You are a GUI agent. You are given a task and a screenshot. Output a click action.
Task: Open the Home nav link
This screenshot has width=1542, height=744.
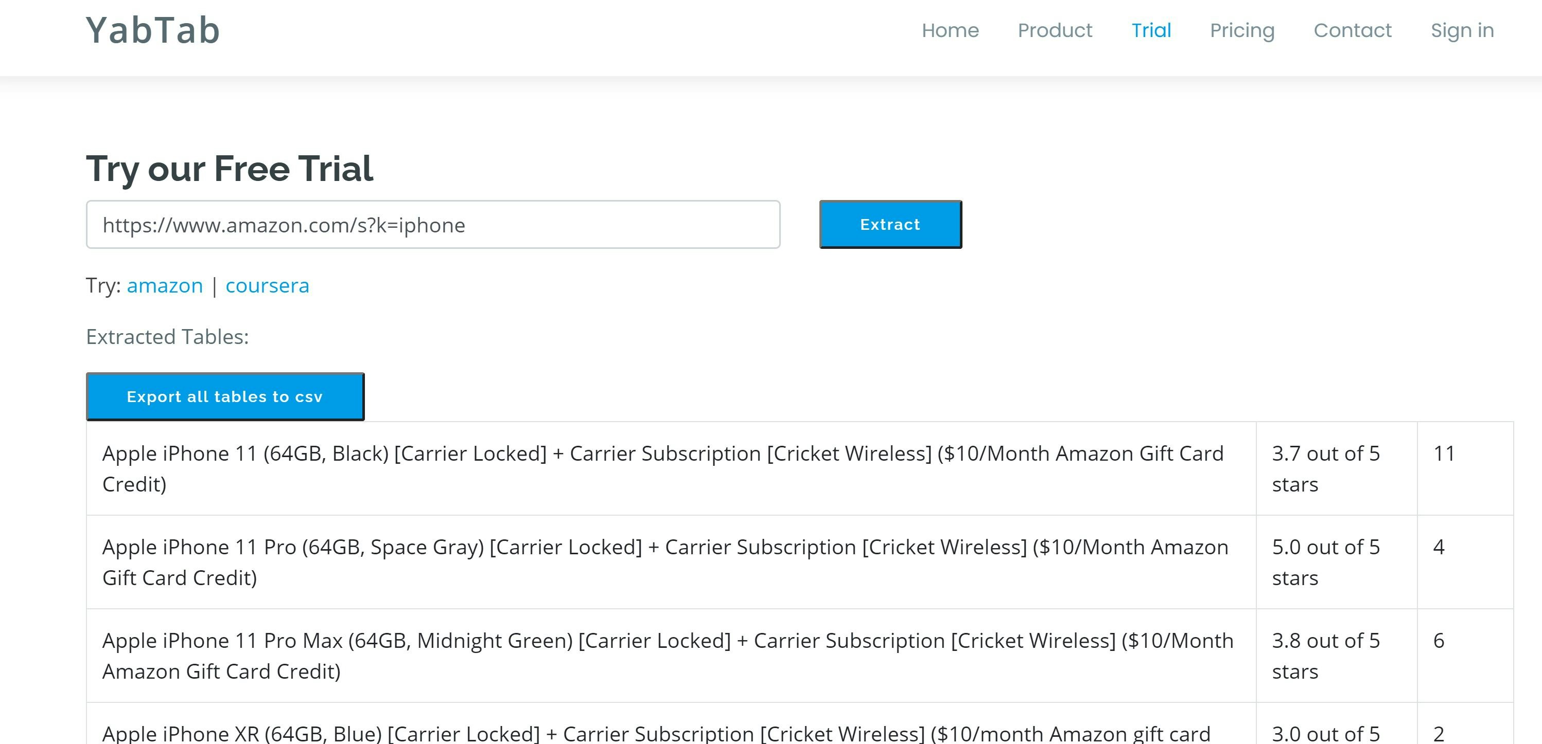pos(950,30)
